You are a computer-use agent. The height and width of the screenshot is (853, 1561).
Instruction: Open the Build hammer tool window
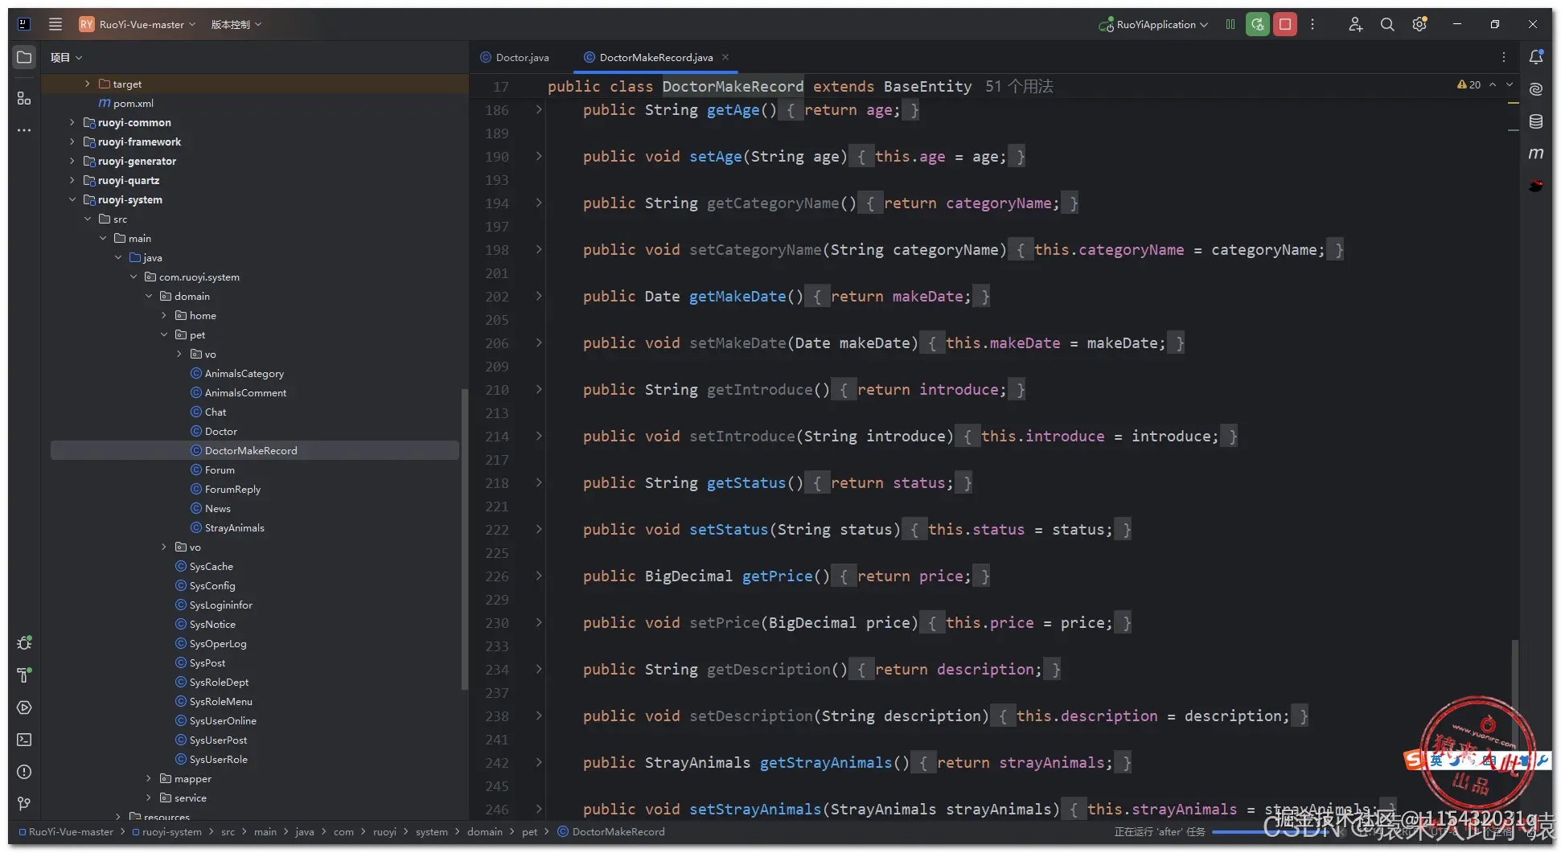(x=24, y=675)
